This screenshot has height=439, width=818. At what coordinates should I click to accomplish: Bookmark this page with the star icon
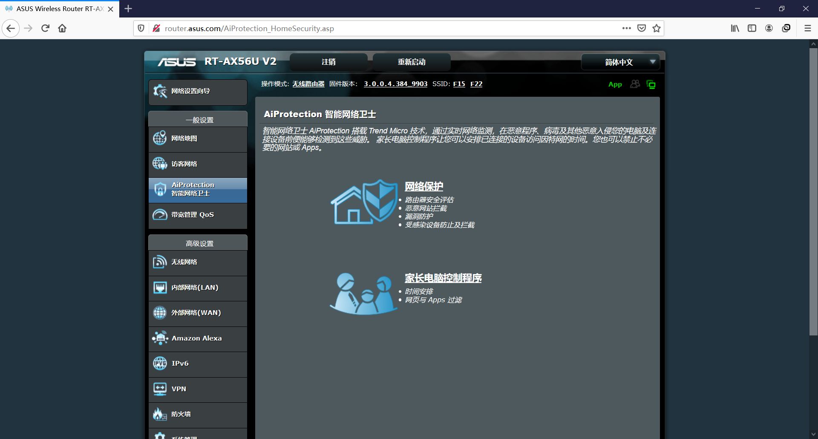point(657,28)
